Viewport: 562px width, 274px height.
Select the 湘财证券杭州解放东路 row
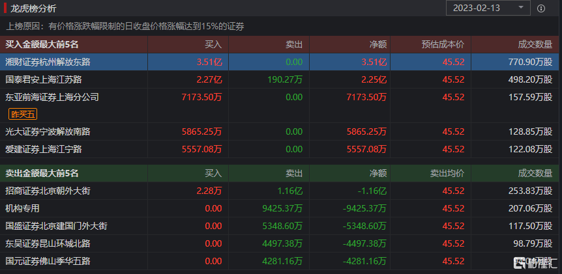coord(281,62)
